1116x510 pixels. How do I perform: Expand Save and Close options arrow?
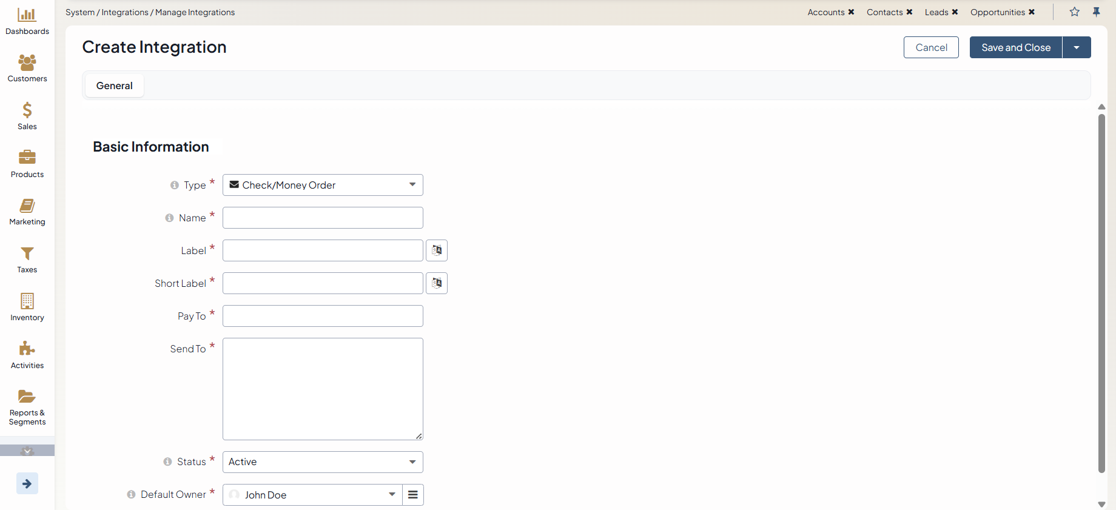1077,47
